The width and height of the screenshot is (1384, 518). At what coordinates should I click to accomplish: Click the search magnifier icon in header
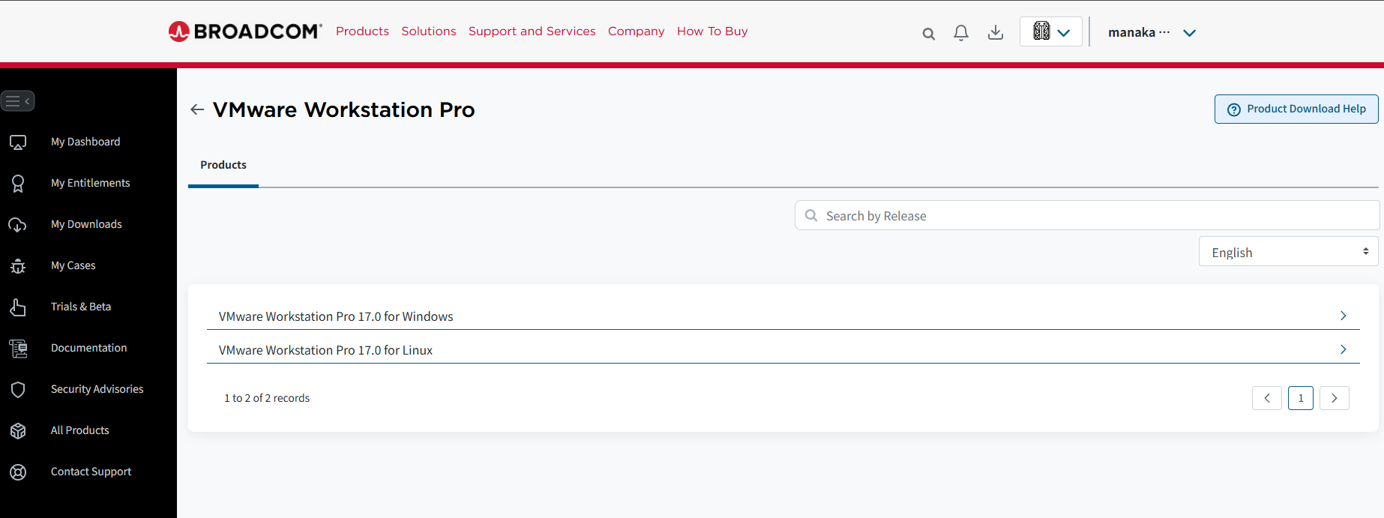click(928, 33)
